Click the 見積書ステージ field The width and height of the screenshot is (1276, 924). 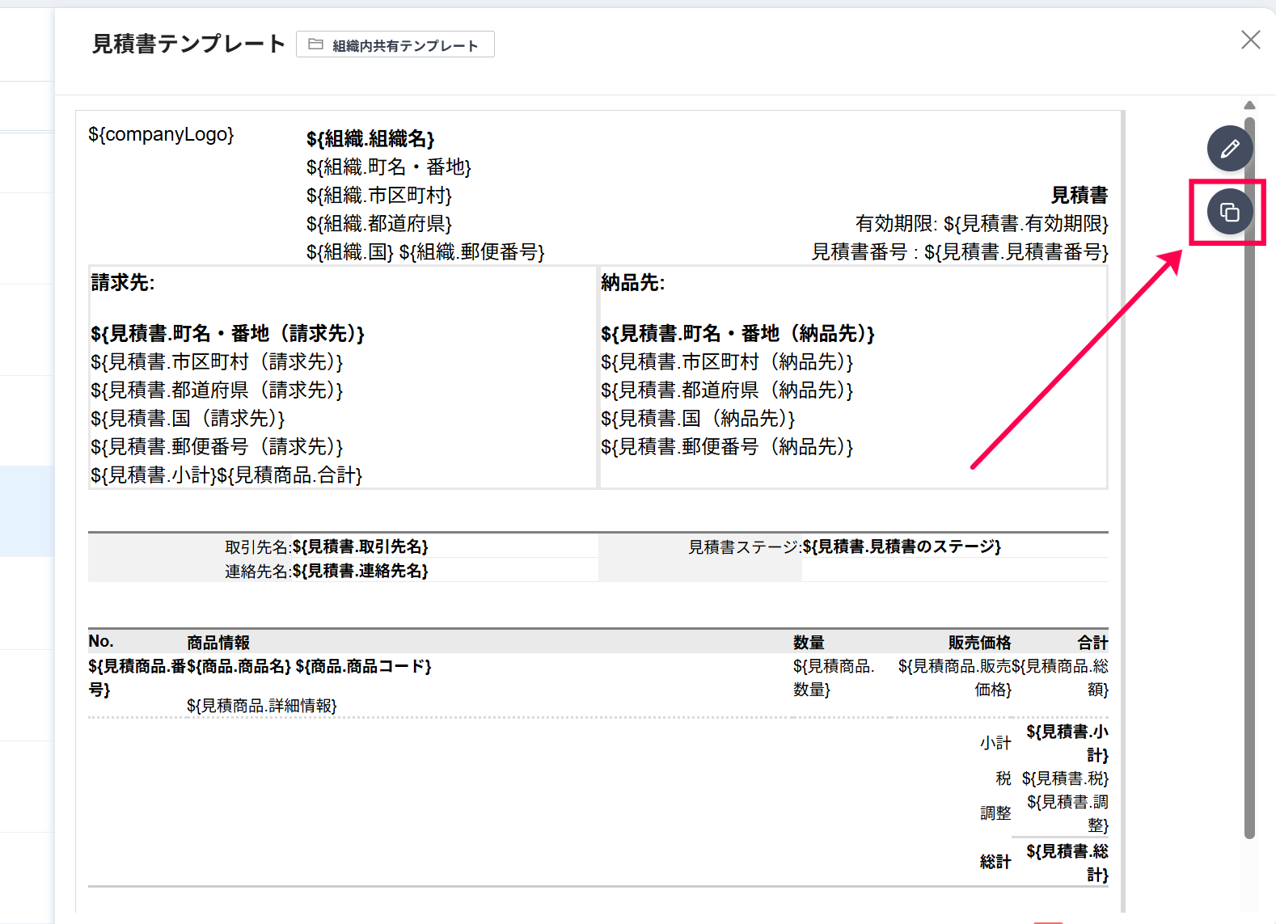(x=844, y=547)
